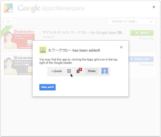Click Productivity label under RATE IT
Screen dimensions: 161x137
click(x=146, y=38)
